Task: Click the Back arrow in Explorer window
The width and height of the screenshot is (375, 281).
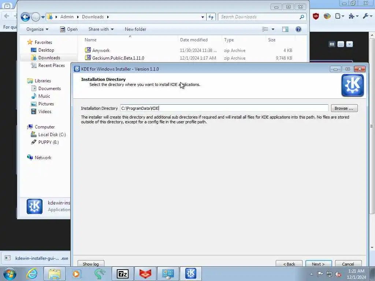Action: click(25, 17)
